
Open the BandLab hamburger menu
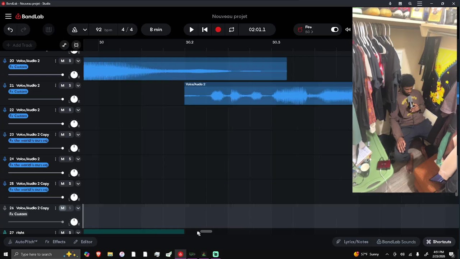pos(8,16)
